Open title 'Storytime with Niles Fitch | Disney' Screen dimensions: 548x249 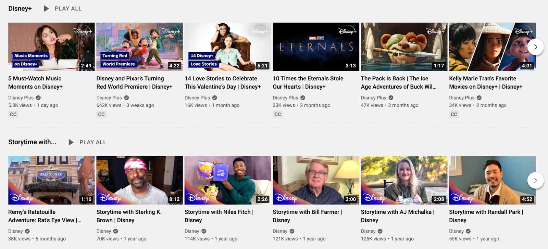coord(219,216)
